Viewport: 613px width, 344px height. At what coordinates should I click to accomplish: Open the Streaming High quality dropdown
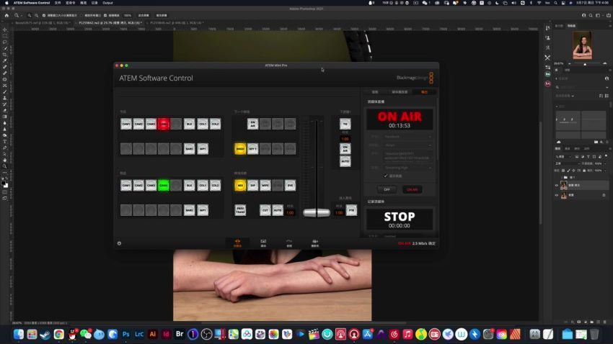coord(408,168)
